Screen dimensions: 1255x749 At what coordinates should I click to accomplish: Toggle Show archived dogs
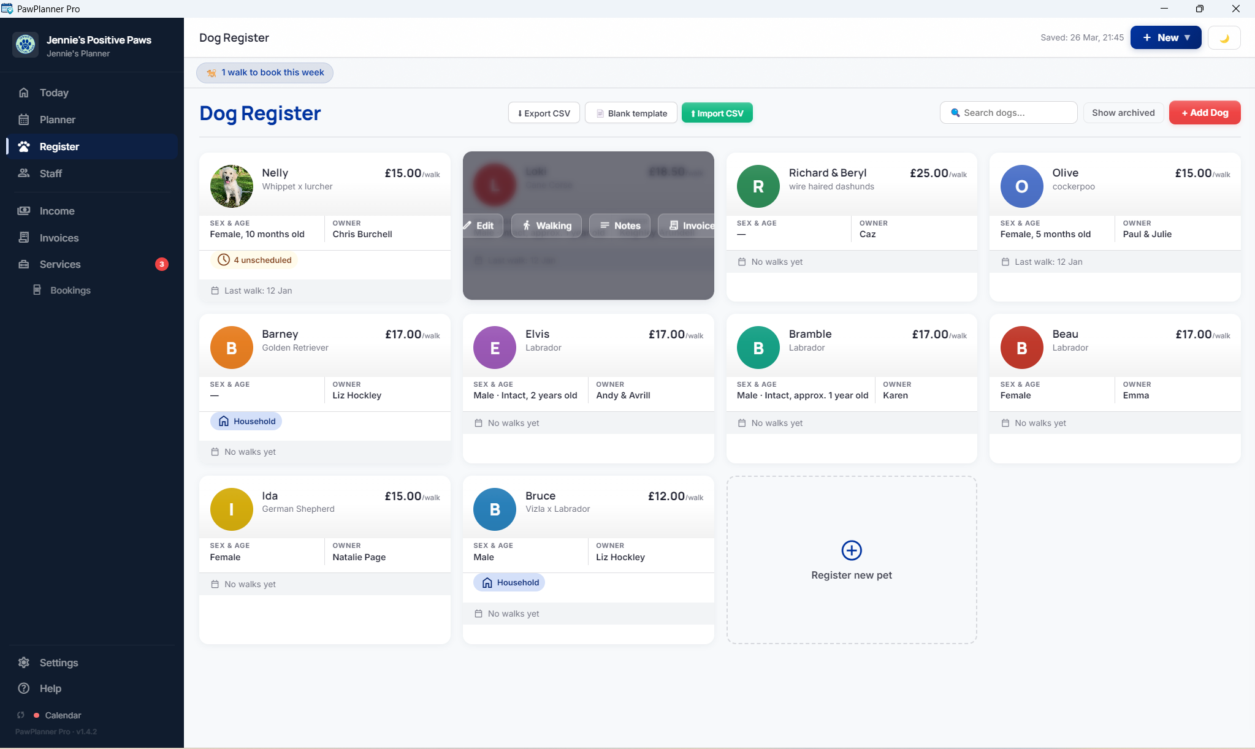pos(1123,112)
